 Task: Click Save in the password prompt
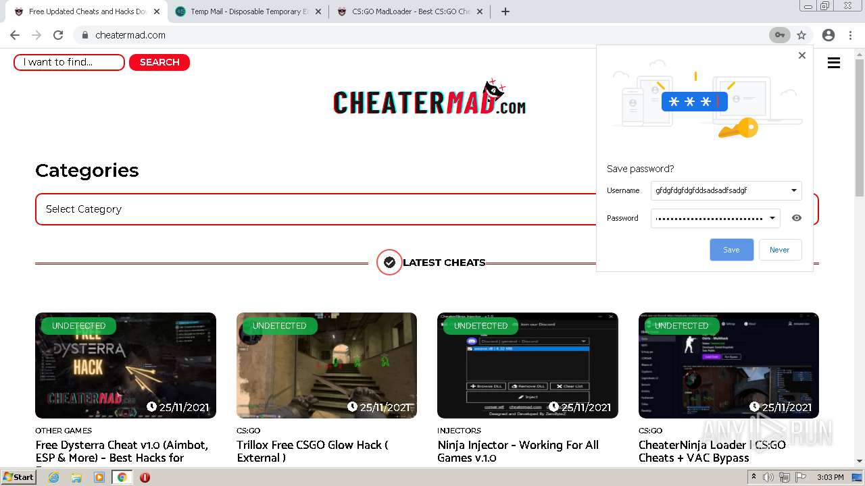(731, 250)
